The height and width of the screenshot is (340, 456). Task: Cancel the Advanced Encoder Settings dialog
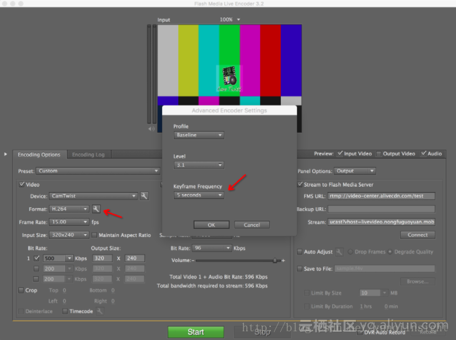(252, 225)
